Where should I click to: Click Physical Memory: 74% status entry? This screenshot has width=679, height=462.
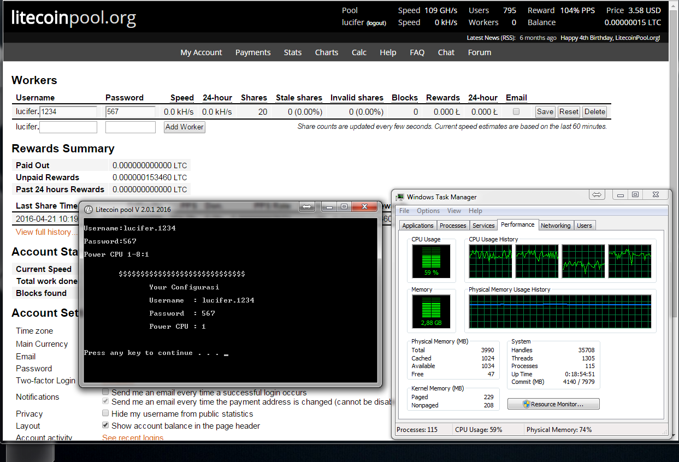click(x=559, y=430)
